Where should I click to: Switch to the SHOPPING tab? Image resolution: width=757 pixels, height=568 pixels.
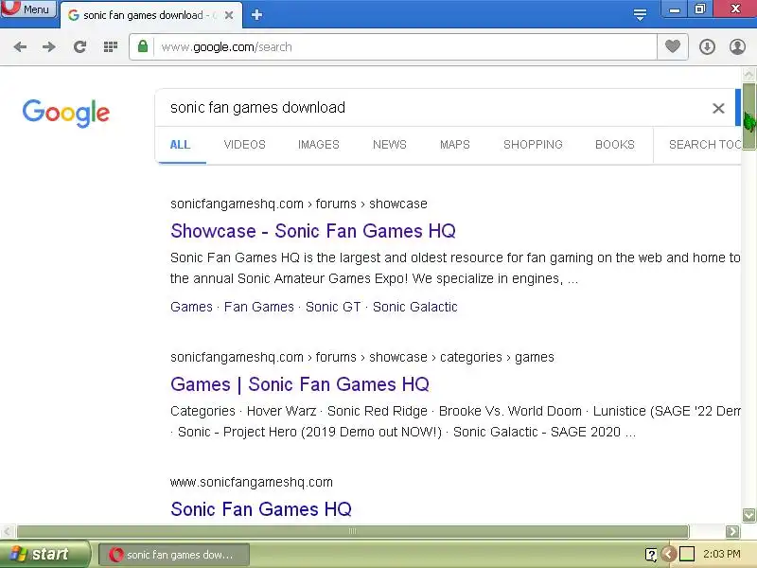[533, 145]
